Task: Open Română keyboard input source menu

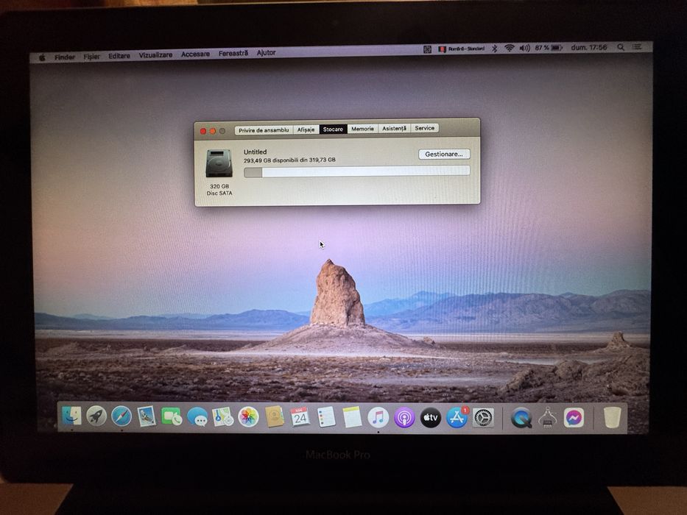Action: [x=462, y=49]
